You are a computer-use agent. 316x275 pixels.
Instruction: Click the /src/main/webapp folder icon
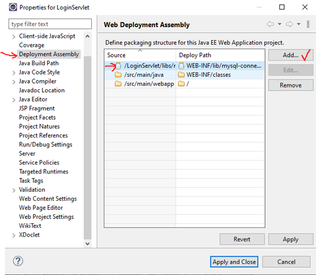point(118,84)
